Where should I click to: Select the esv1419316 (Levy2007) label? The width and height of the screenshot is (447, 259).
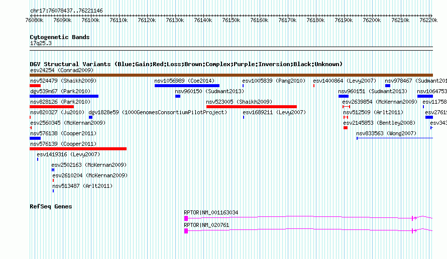pyautogui.click(x=68, y=154)
